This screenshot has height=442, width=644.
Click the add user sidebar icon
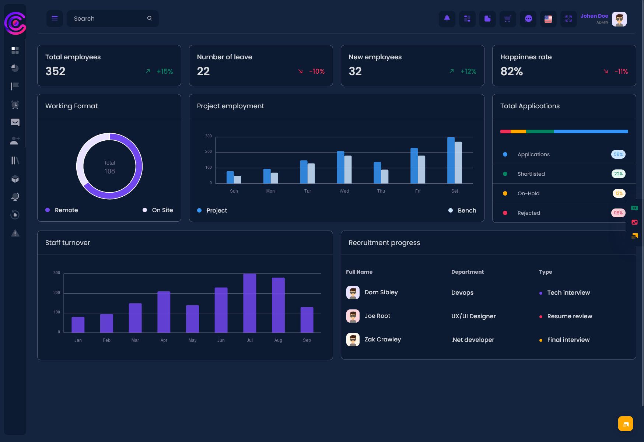click(x=15, y=140)
